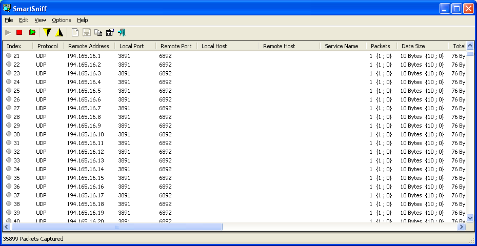Viewport: 477px width, 246px height.
Task: Click UDP protocol cell in row 22
Action: click(41, 65)
